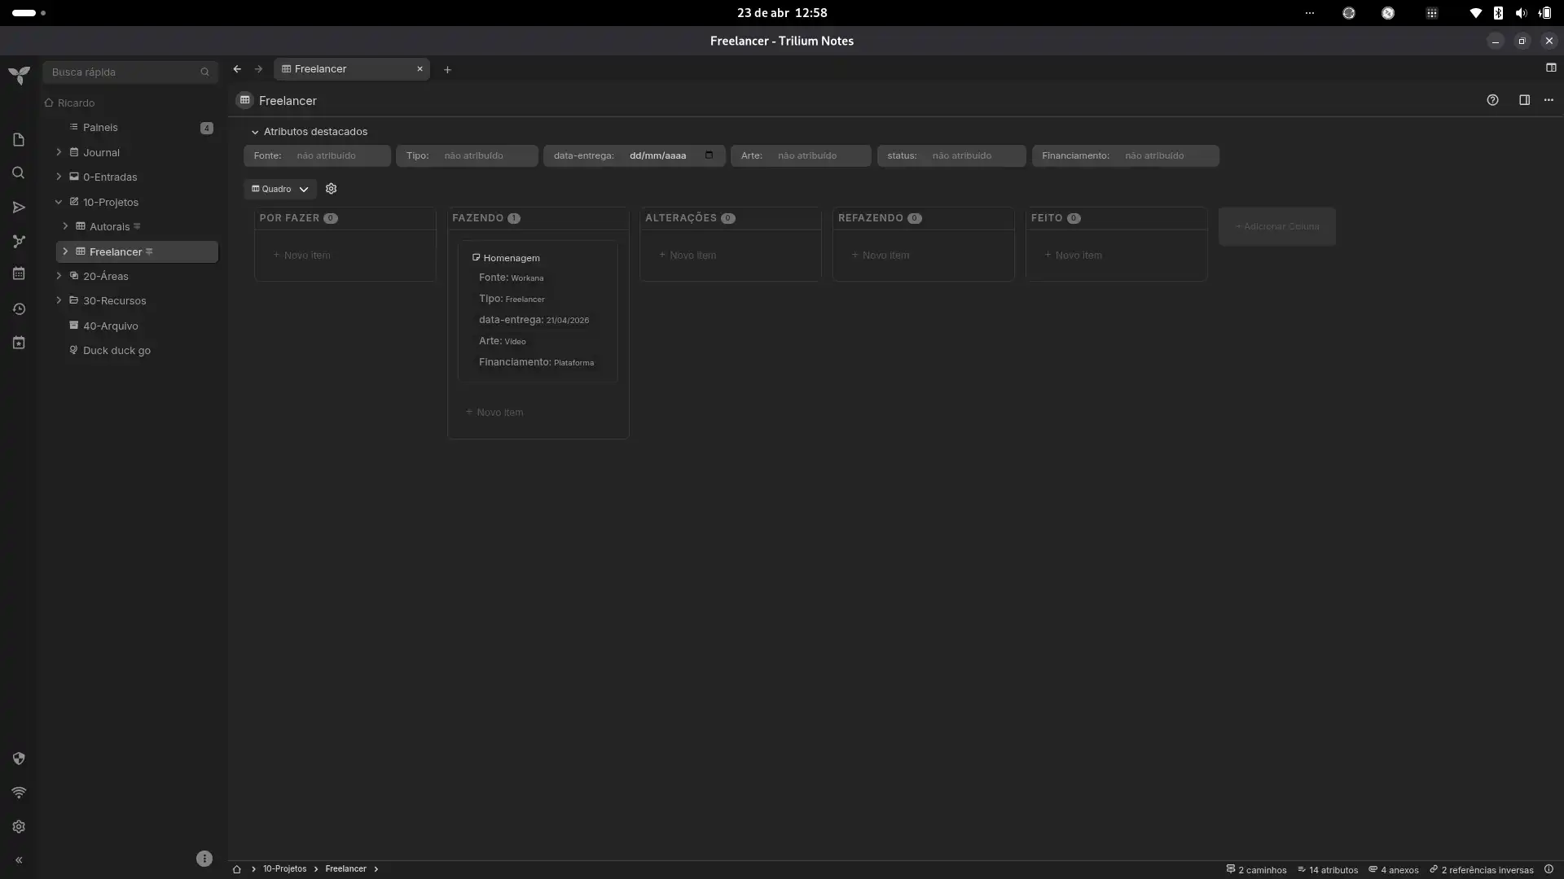Viewport: 1564px width, 879px height.
Task: Click Adicionar Coluna button
Action: pyautogui.click(x=1277, y=226)
